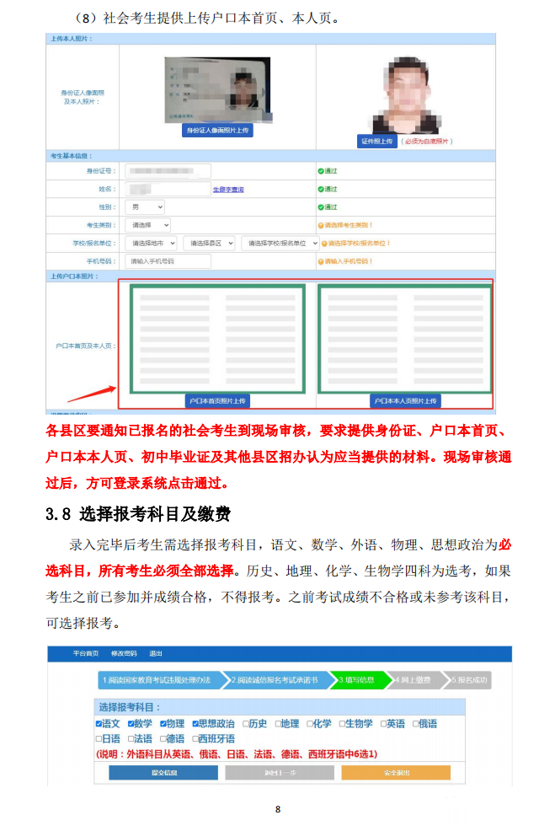Viewport: 555px width, 831px height.
Task: Open the 请选择学校/报名单位 dropdown
Action: [x=280, y=243]
